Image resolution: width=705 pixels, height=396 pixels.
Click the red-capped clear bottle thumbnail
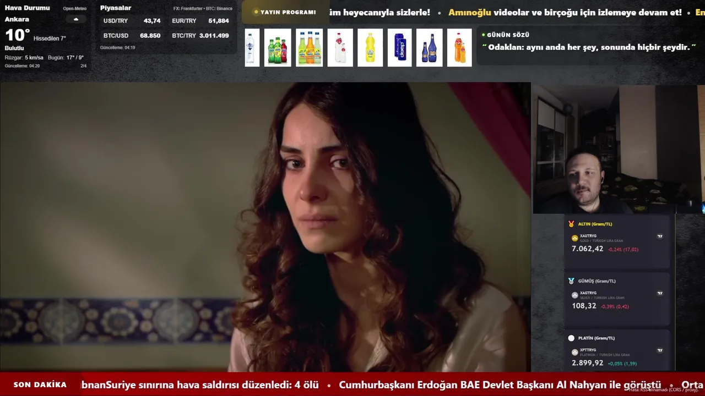click(x=340, y=48)
